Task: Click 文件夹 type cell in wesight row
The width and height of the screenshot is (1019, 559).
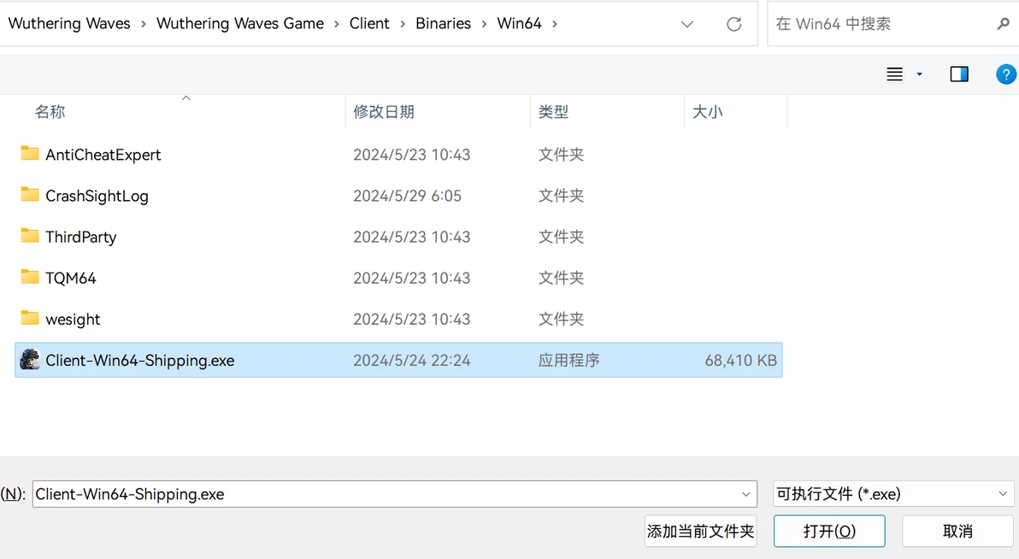Action: [x=561, y=319]
